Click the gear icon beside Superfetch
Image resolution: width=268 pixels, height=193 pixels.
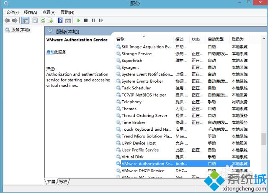click(x=118, y=60)
